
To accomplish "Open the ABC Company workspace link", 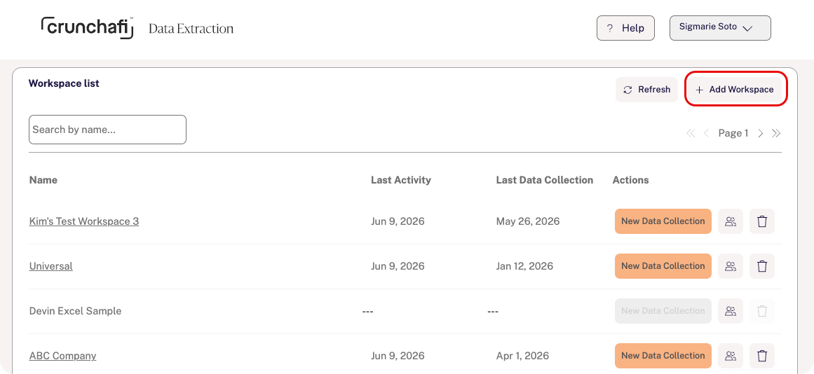I will pos(63,356).
